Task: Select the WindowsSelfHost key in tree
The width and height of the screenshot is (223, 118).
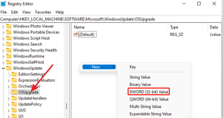Action: (x=28, y=62)
